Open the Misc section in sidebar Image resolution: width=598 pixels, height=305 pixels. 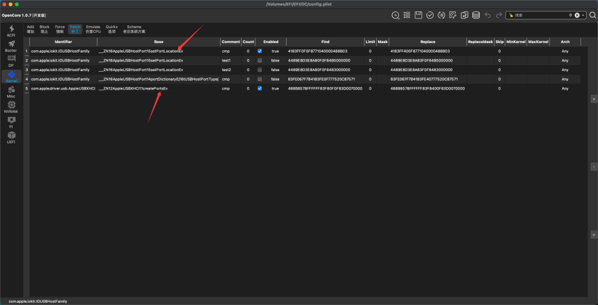[11, 93]
